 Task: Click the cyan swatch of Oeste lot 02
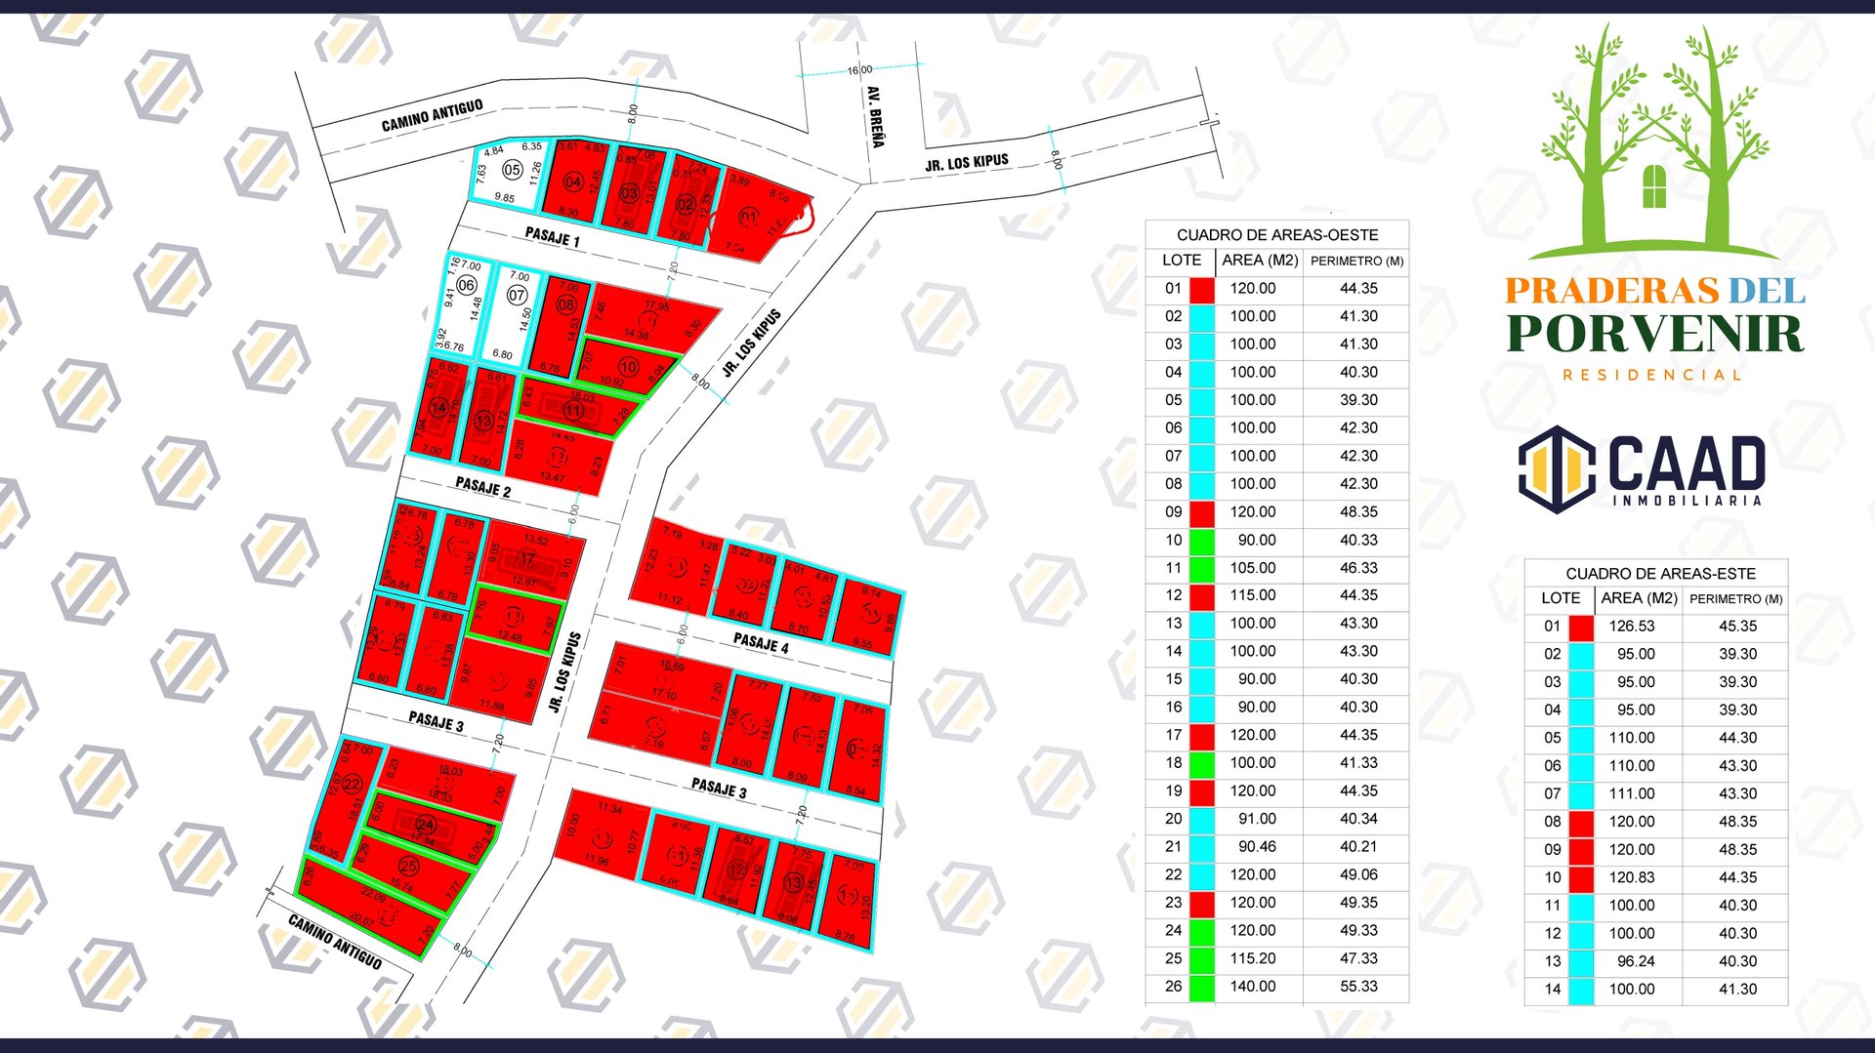point(1202,317)
